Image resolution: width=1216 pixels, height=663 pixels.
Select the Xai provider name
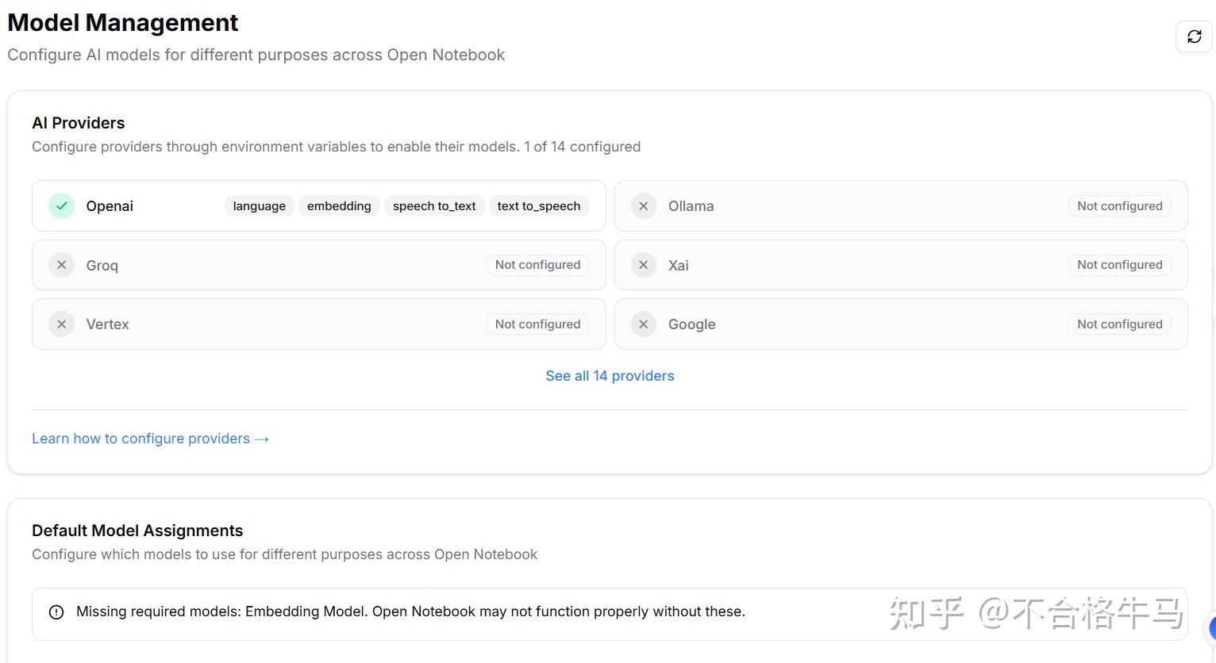[x=678, y=266]
